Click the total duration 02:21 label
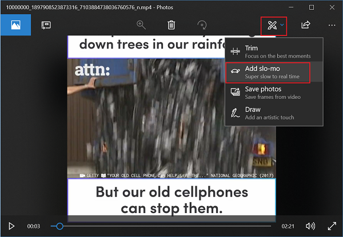This screenshot has height=237, width=343. tap(288, 226)
